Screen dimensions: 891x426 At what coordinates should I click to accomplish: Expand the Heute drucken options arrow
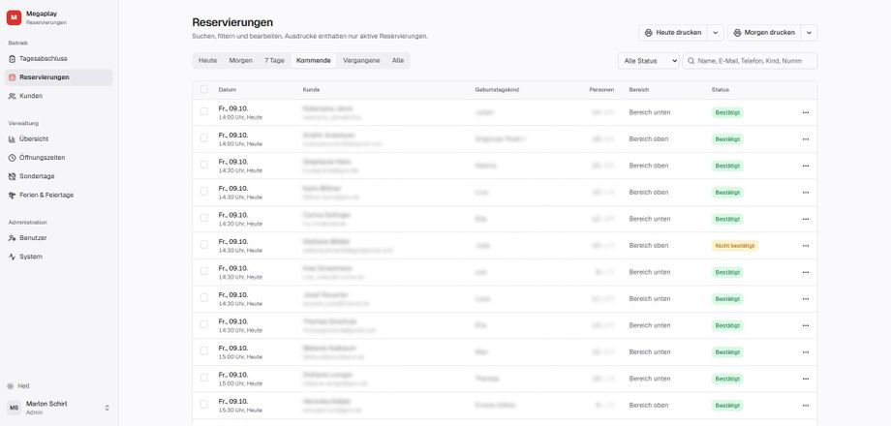click(716, 33)
